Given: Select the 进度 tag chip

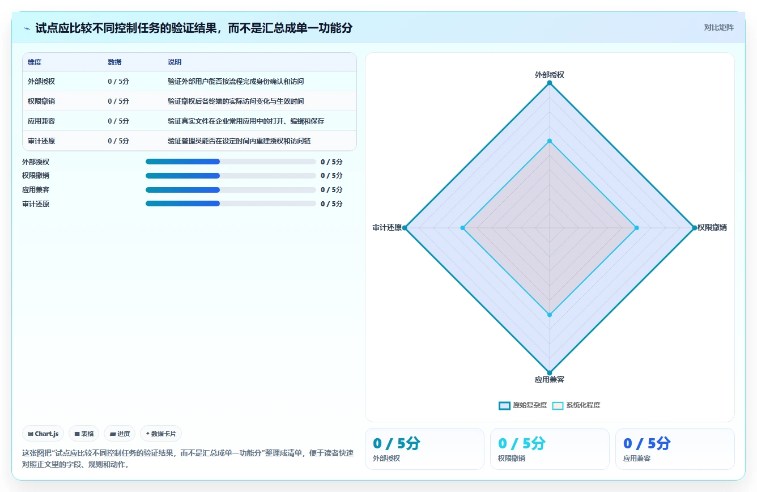Looking at the screenshot, I should (120, 434).
